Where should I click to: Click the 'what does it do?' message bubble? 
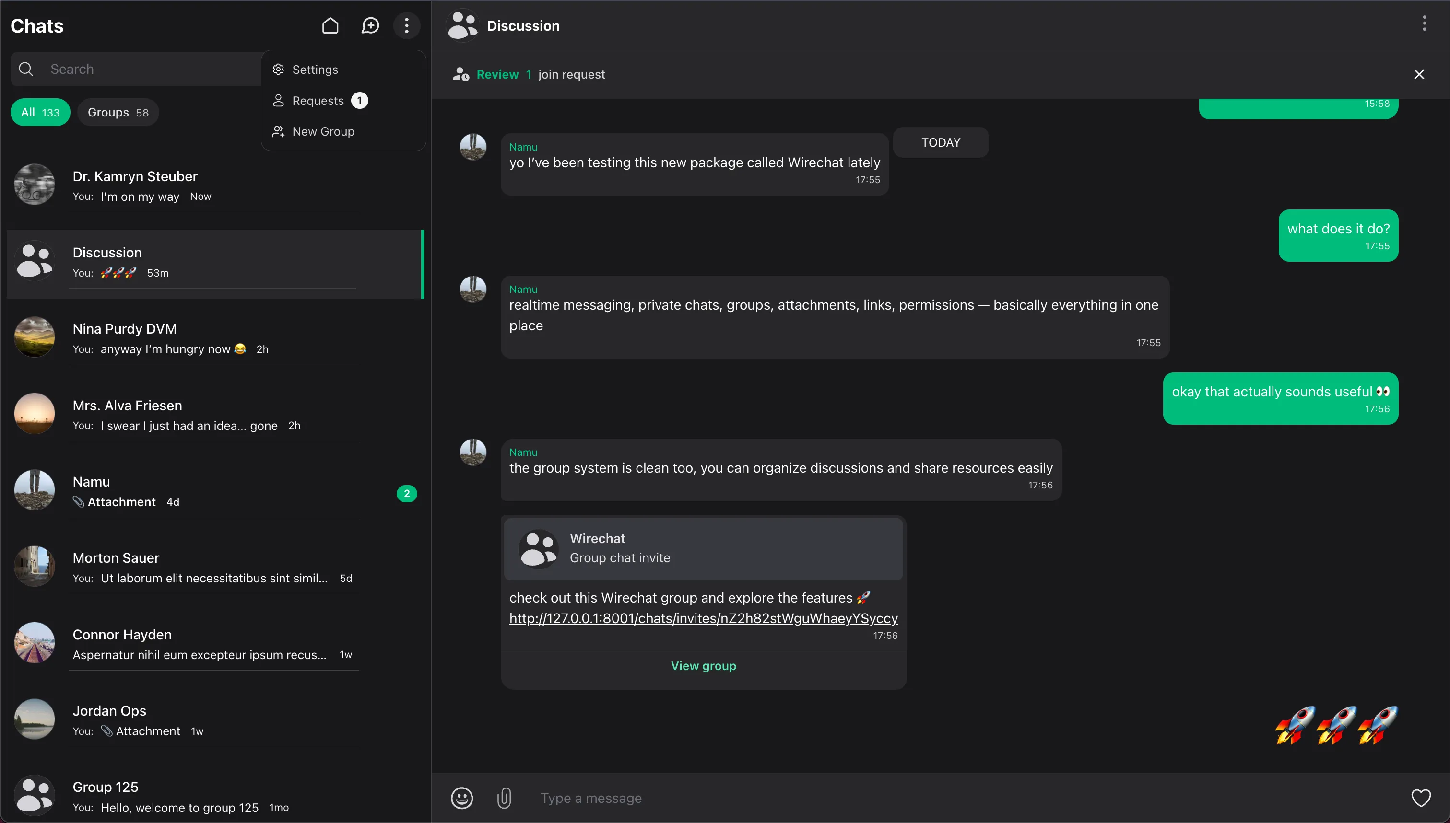pos(1338,236)
